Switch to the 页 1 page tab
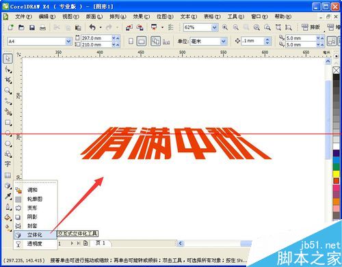 coord(101,243)
